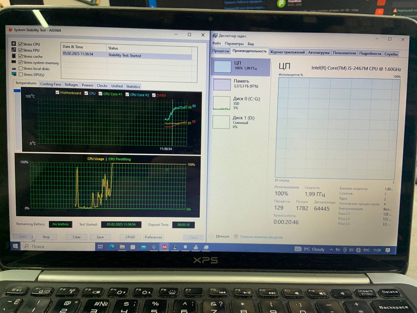Click the Clear button in AIDA64

(x=77, y=237)
